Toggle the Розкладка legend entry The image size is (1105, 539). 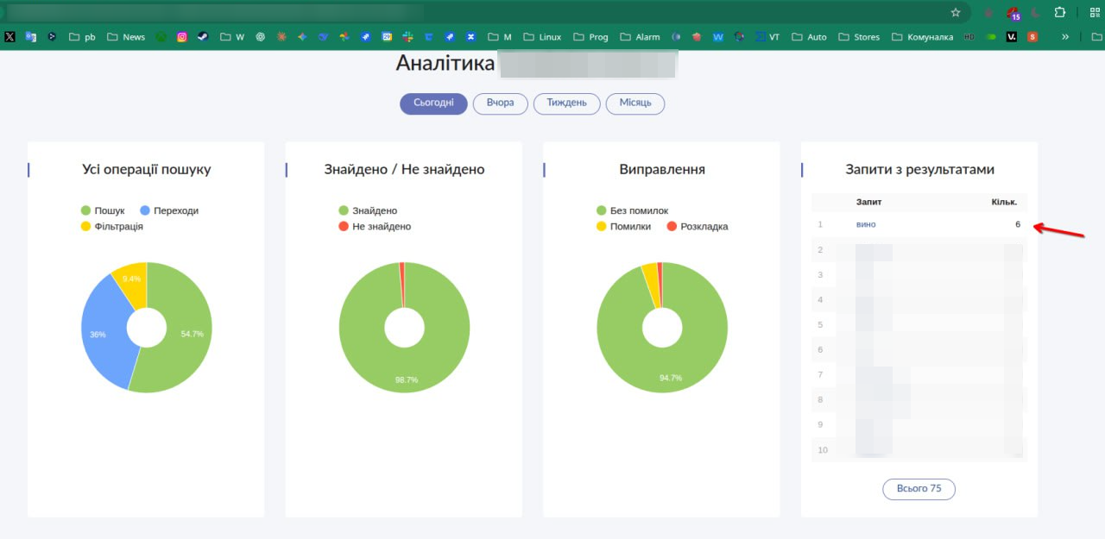click(699, 226)
